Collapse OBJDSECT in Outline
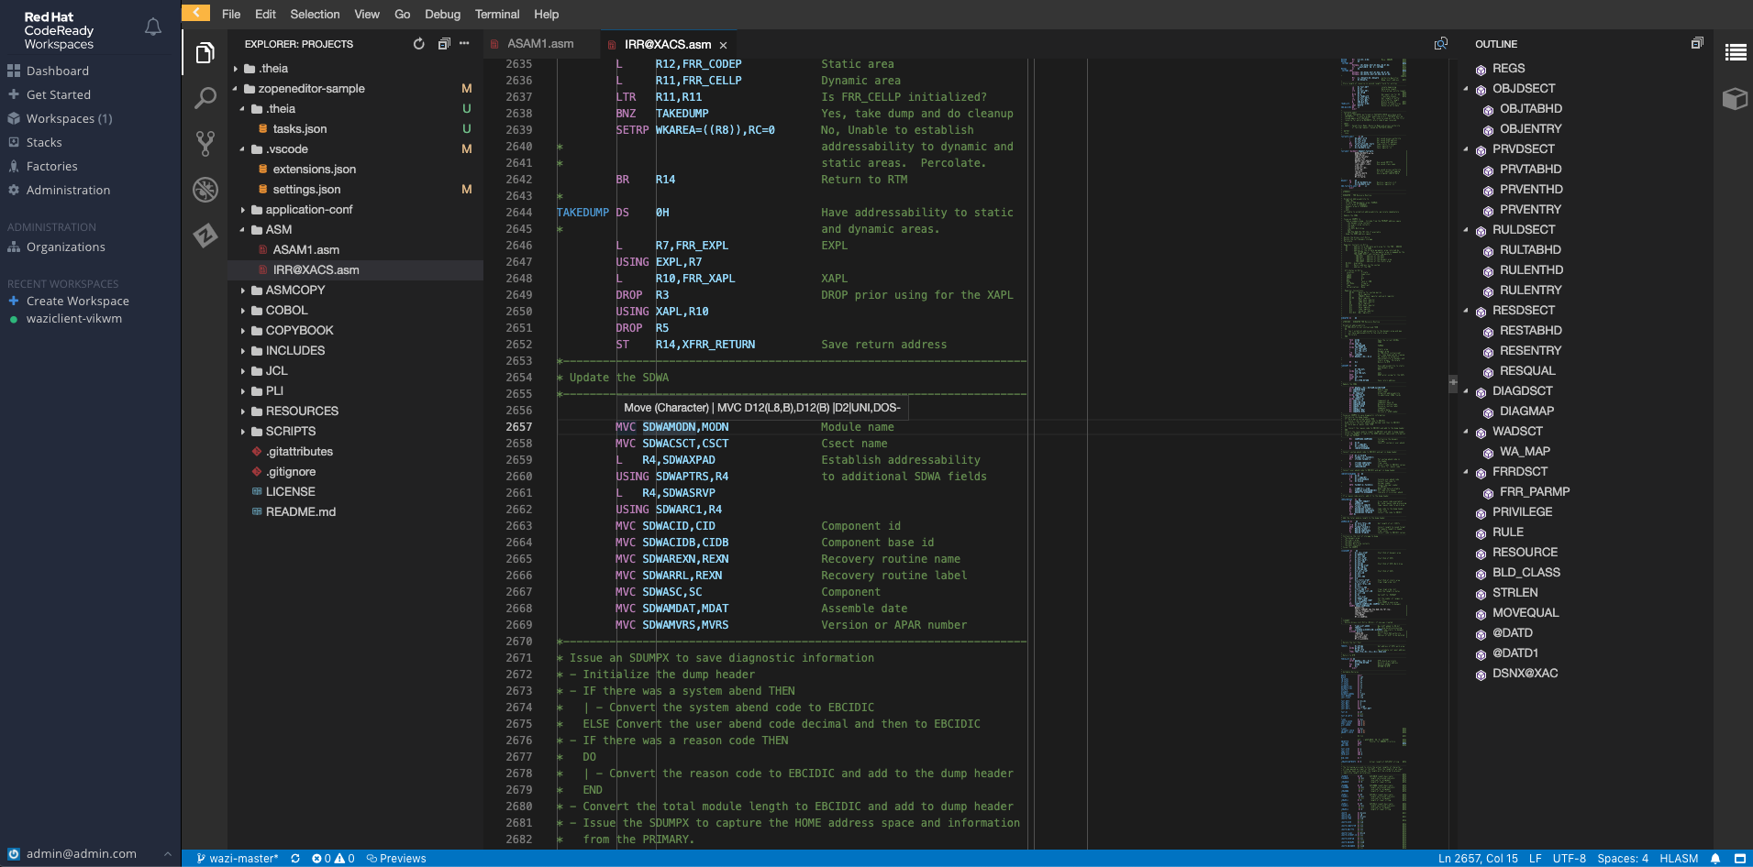 [x=1466, y=89]
